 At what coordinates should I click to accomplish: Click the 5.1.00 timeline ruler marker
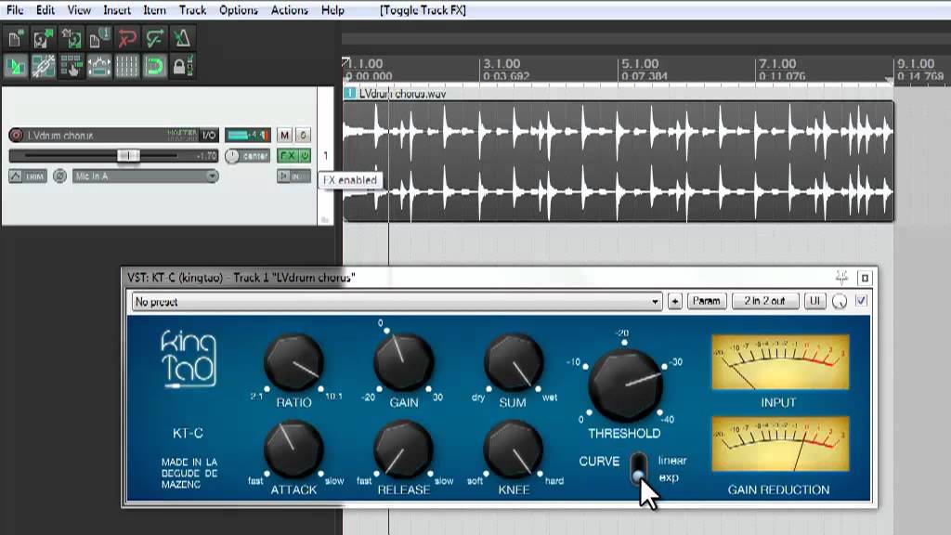639,64
